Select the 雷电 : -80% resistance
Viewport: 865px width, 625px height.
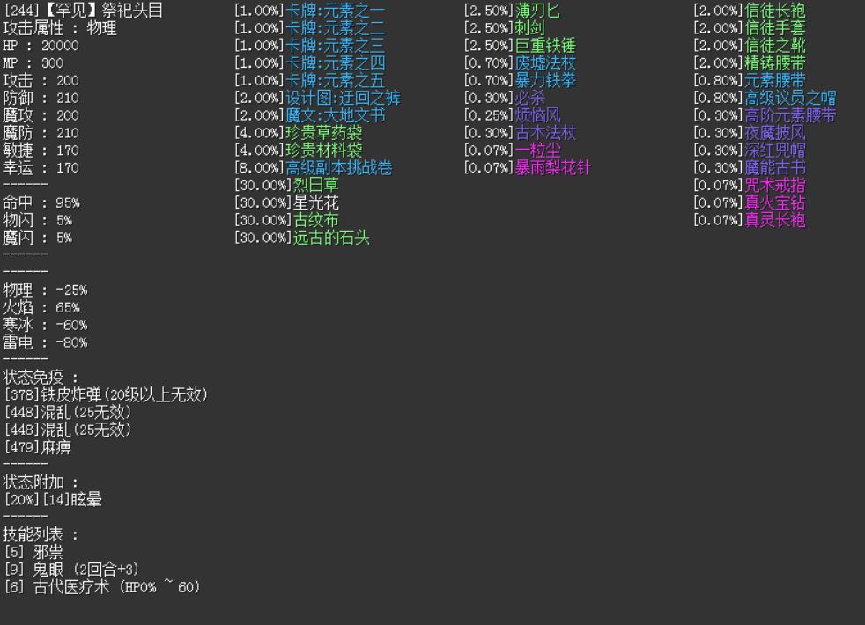click(45, 342)
